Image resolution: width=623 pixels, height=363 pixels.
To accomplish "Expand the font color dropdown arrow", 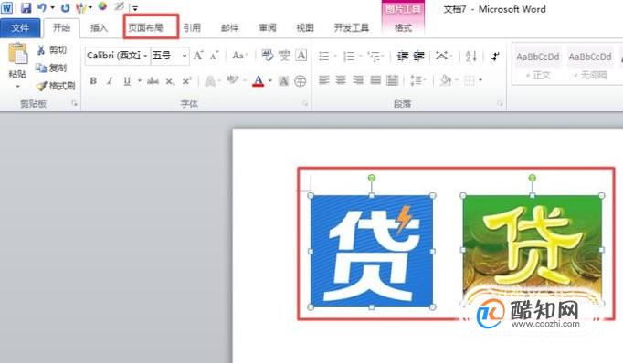I will click(x=270, y=81).
